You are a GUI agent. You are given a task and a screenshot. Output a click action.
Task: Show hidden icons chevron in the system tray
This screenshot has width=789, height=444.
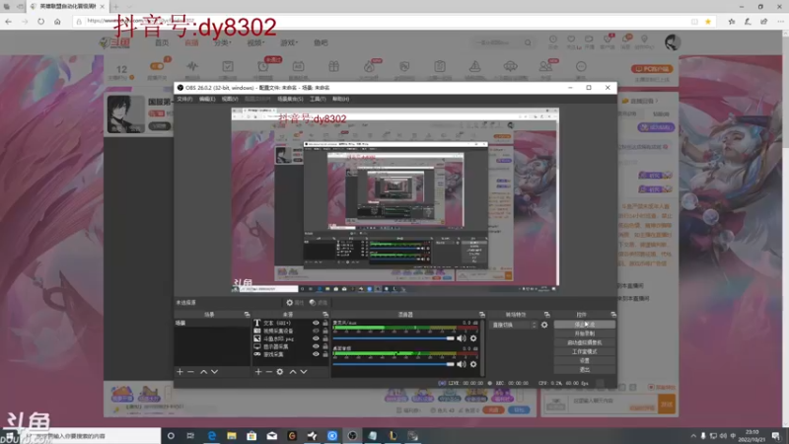coord(693,436)
